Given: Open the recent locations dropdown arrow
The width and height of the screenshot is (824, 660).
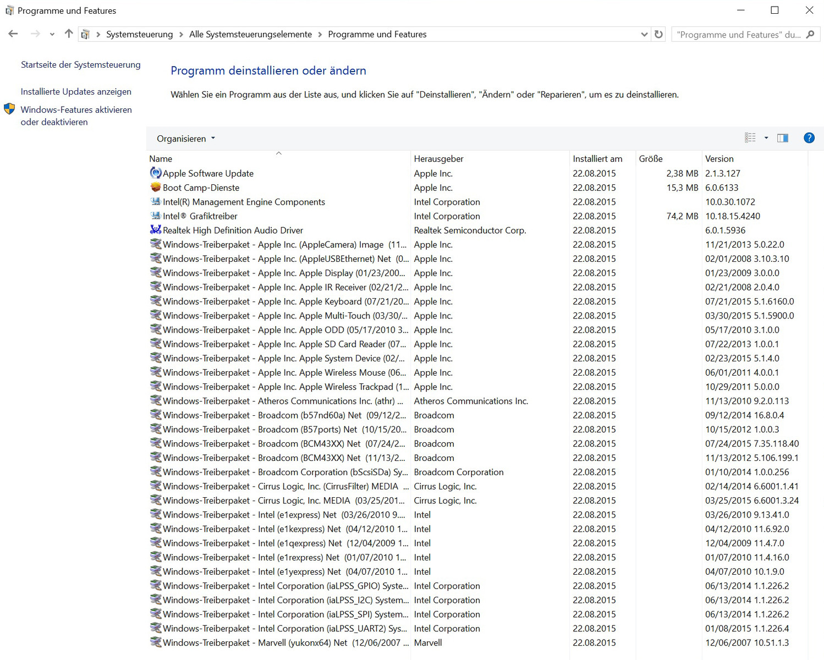Looking at the screenshot, I should point(52,34).
